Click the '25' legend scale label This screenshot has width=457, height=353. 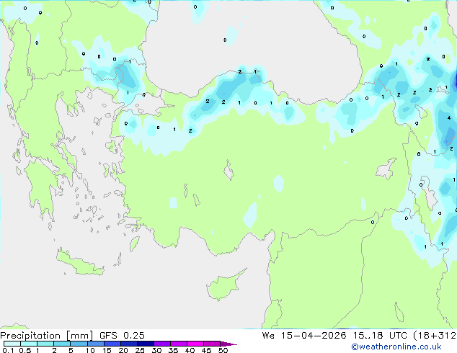[140, 350]
